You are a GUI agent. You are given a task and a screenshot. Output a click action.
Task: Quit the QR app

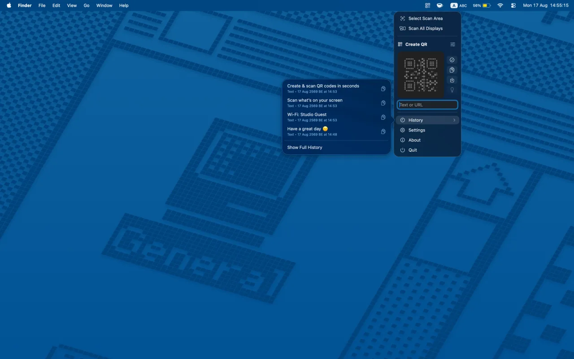click(x=427, y=150)
